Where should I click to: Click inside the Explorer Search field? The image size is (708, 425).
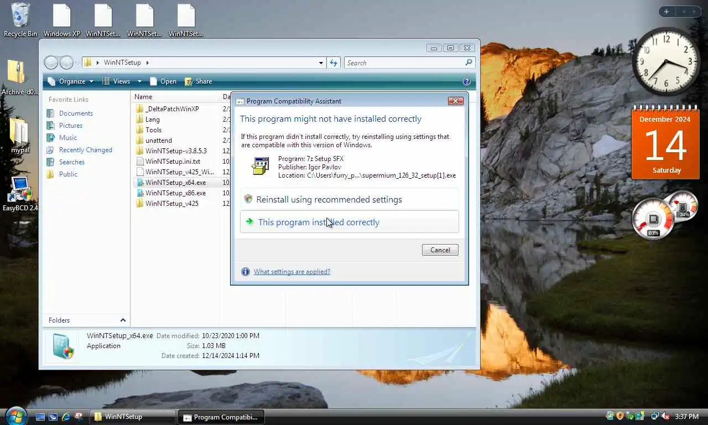coord(404,63)
